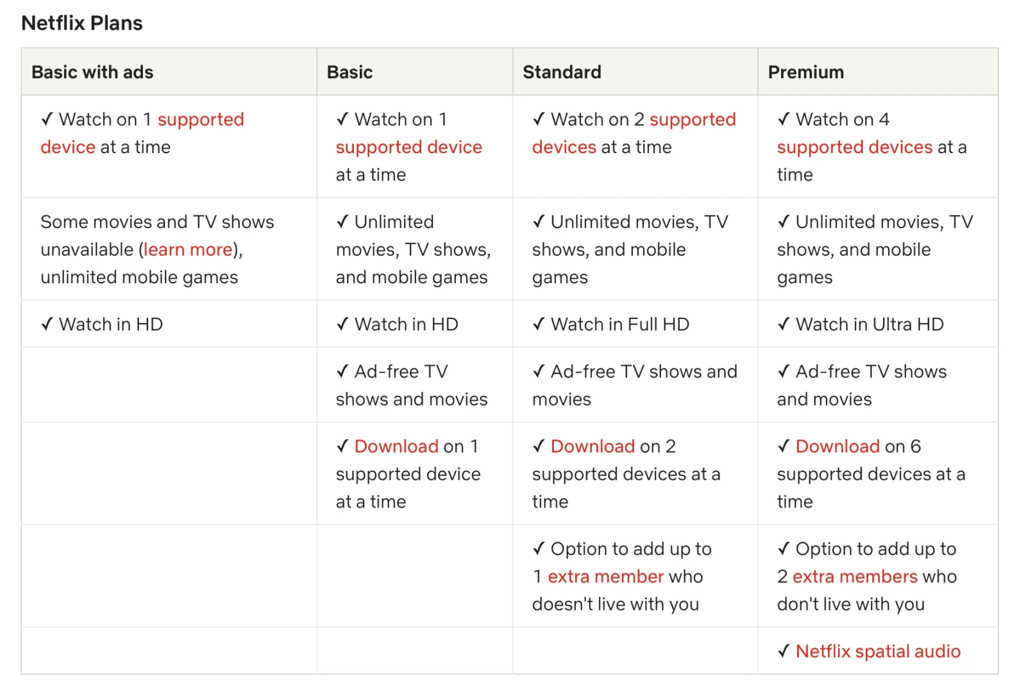
Task: Open 'Download' link in Basic column
Action: [x=396, y=447]
